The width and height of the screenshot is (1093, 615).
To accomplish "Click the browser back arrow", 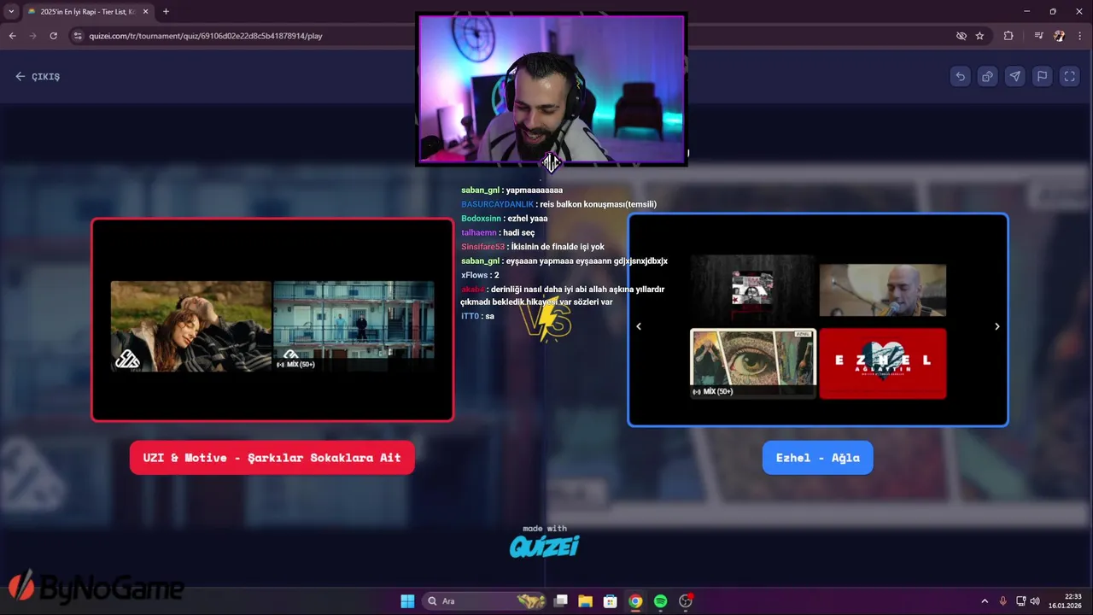I will pyautogui.click(x=12, y=36).
